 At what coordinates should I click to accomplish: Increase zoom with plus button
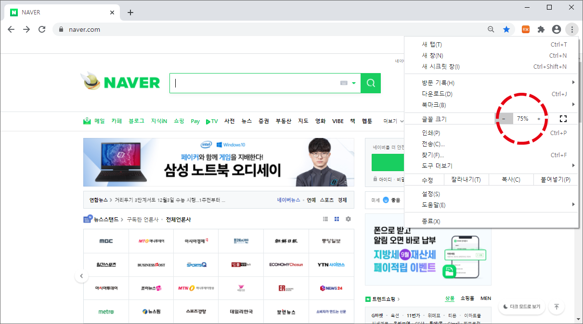coord(539,118)
